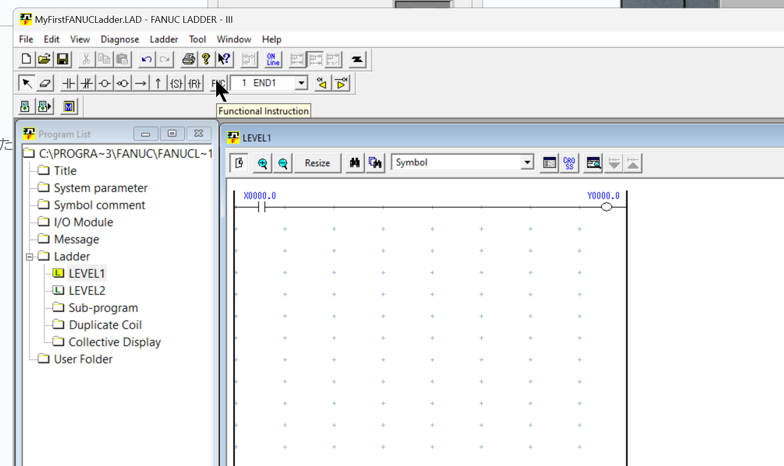Open the File menu
The image size is (784, 466).
26,39
